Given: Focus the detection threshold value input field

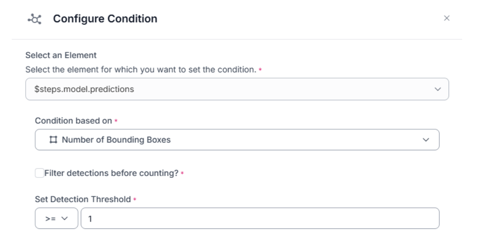Looking at the screenshot, I should coord(260,218).
